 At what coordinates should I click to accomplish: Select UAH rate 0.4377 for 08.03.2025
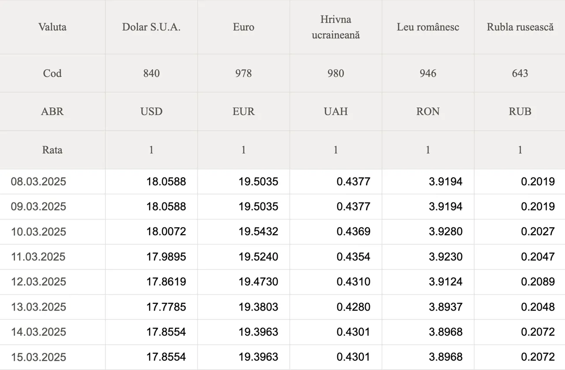(x=354, y=182)
